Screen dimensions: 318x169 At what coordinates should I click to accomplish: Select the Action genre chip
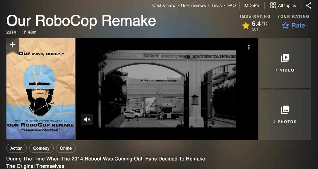point(17,148)
